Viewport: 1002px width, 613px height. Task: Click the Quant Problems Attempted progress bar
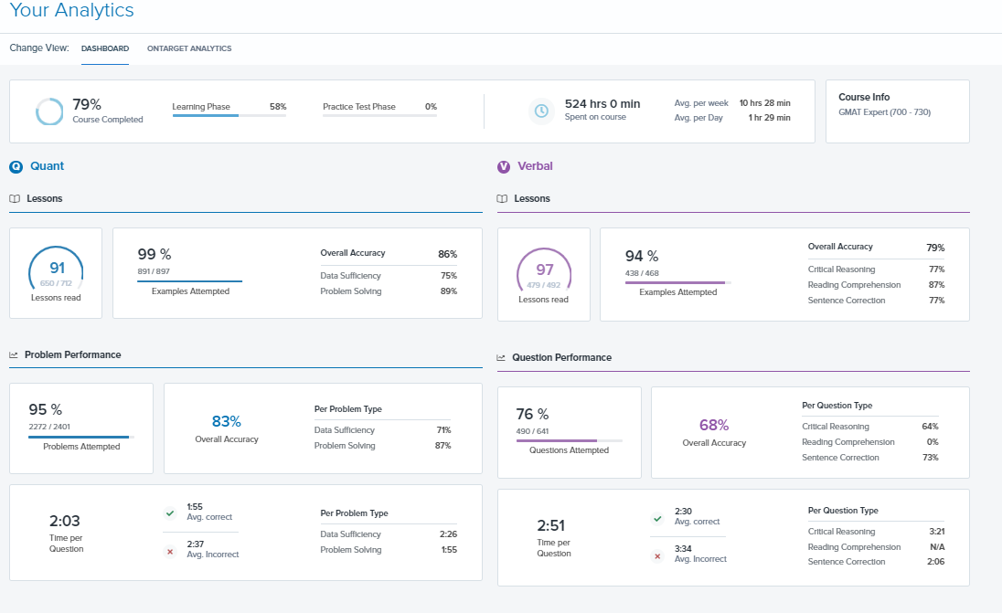80,438
